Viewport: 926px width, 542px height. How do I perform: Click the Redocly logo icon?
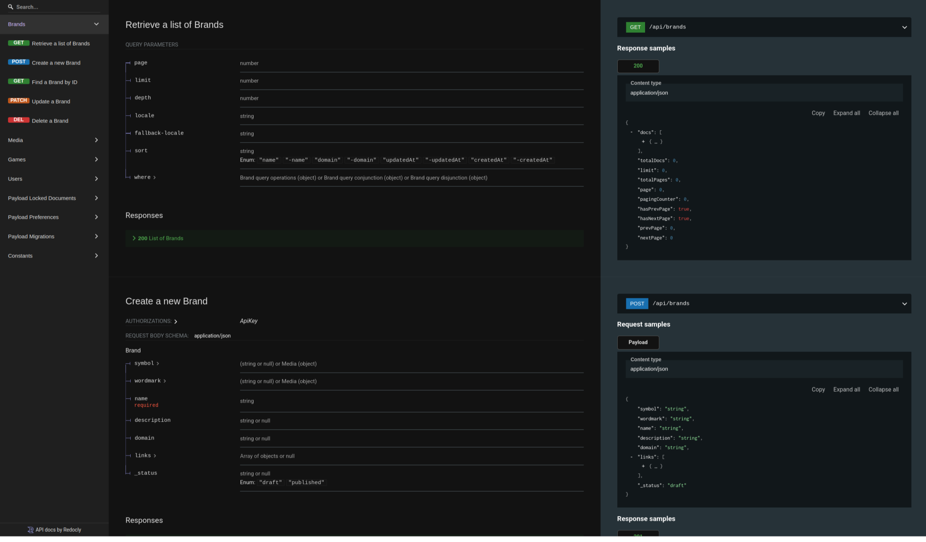pyautogui.click(x=30, y=530)
